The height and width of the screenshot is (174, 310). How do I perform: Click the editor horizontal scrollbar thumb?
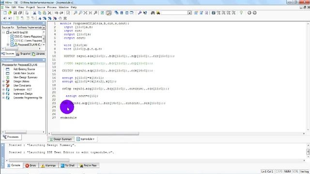(x=95, y=134)
